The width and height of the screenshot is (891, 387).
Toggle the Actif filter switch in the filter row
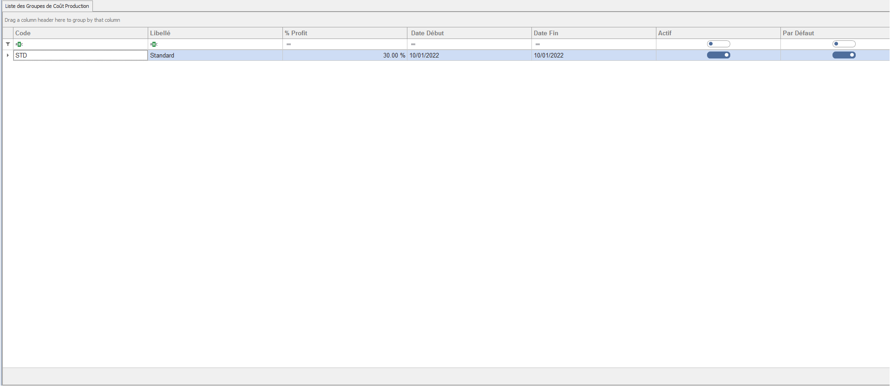[718, 44]
